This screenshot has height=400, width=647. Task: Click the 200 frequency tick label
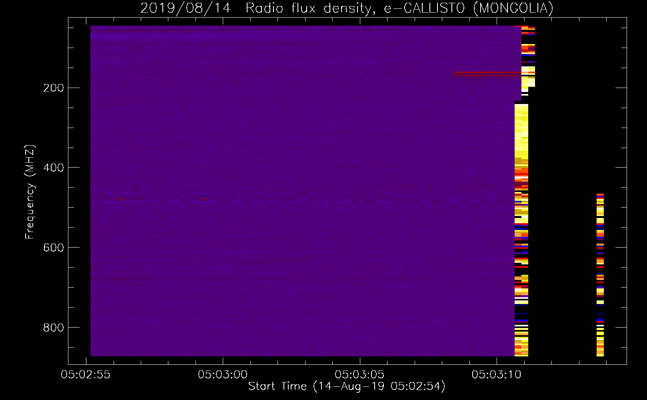54,88
